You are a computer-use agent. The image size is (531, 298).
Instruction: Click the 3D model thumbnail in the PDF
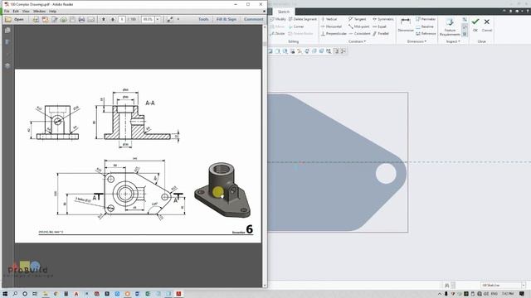[223, 190]
